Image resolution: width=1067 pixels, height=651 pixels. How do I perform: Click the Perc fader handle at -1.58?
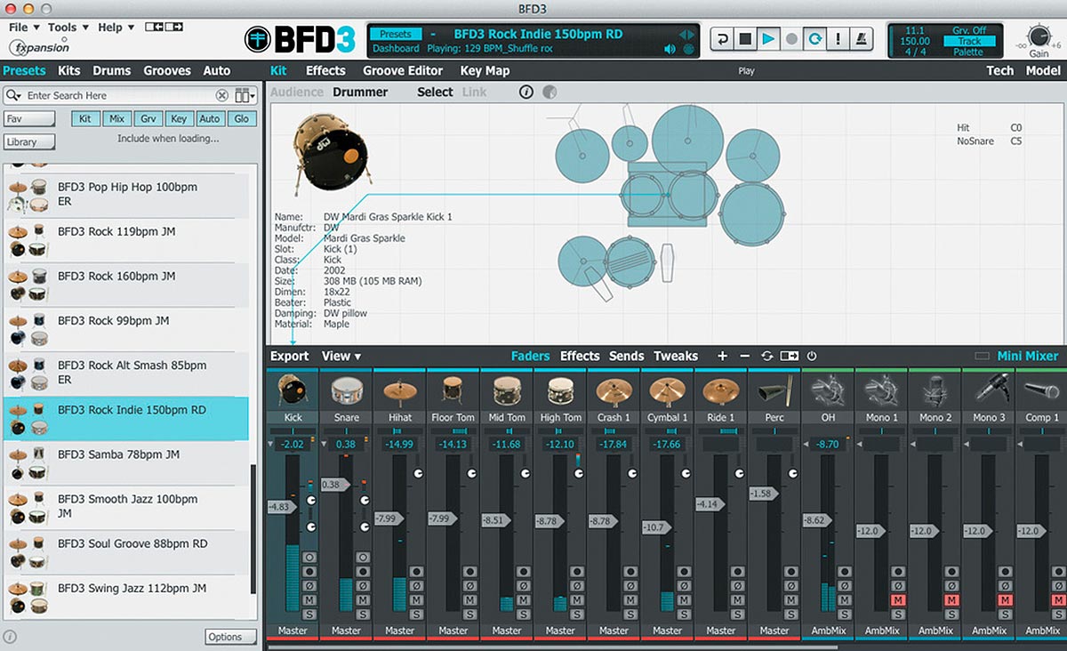(763, 494)
